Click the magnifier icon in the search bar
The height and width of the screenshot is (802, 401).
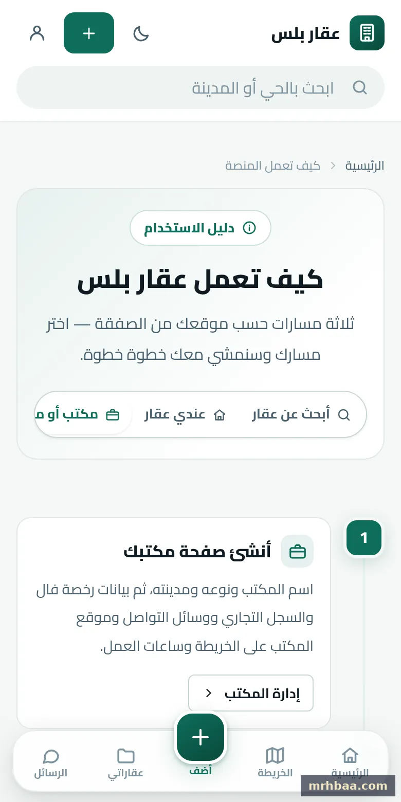[x=360, y=87]
